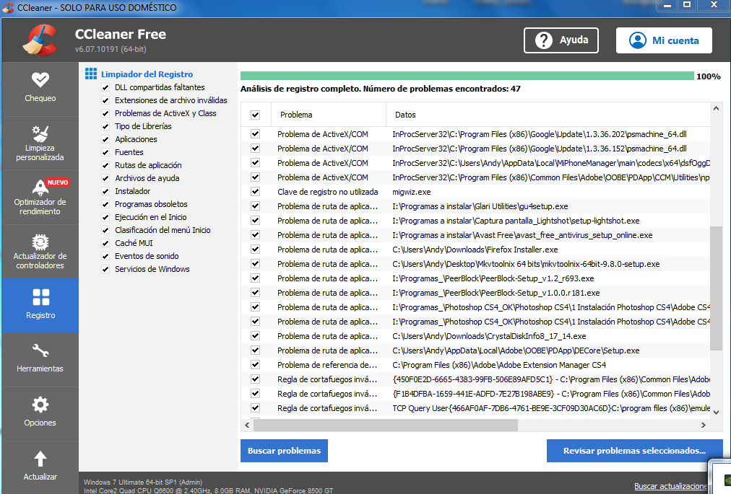Toggle Problemas de ActiveX y Class
Image resolution: width=731 pixels, height=494 pixels.
coord(105,114)
